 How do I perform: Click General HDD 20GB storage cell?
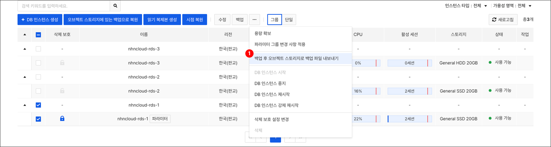click(x=458, y=63)
